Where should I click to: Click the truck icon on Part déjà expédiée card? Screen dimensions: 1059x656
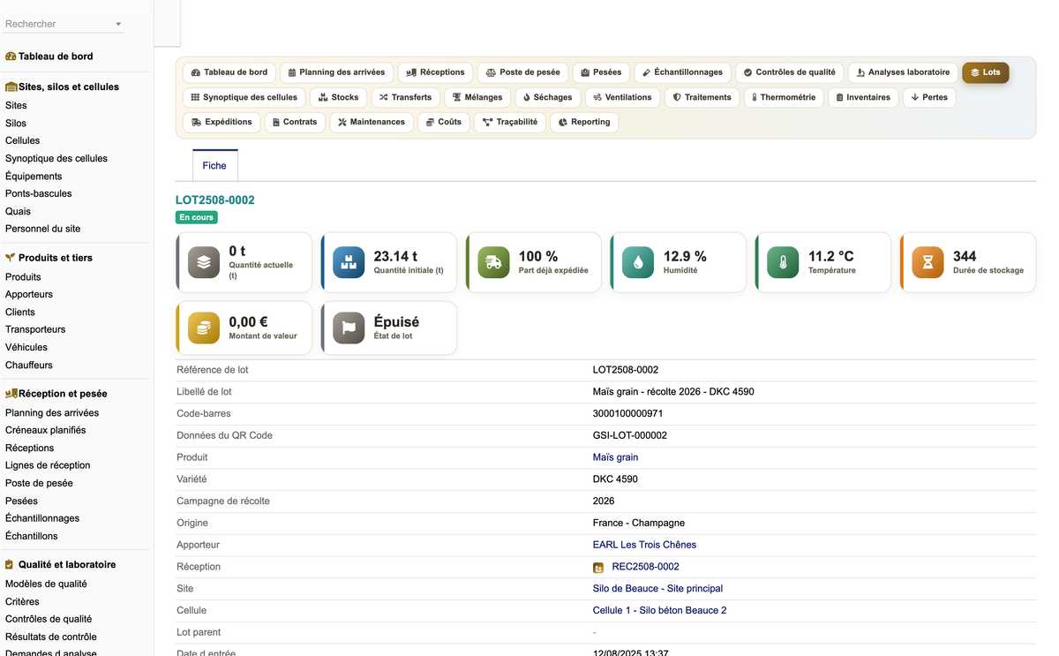[493, 262]
